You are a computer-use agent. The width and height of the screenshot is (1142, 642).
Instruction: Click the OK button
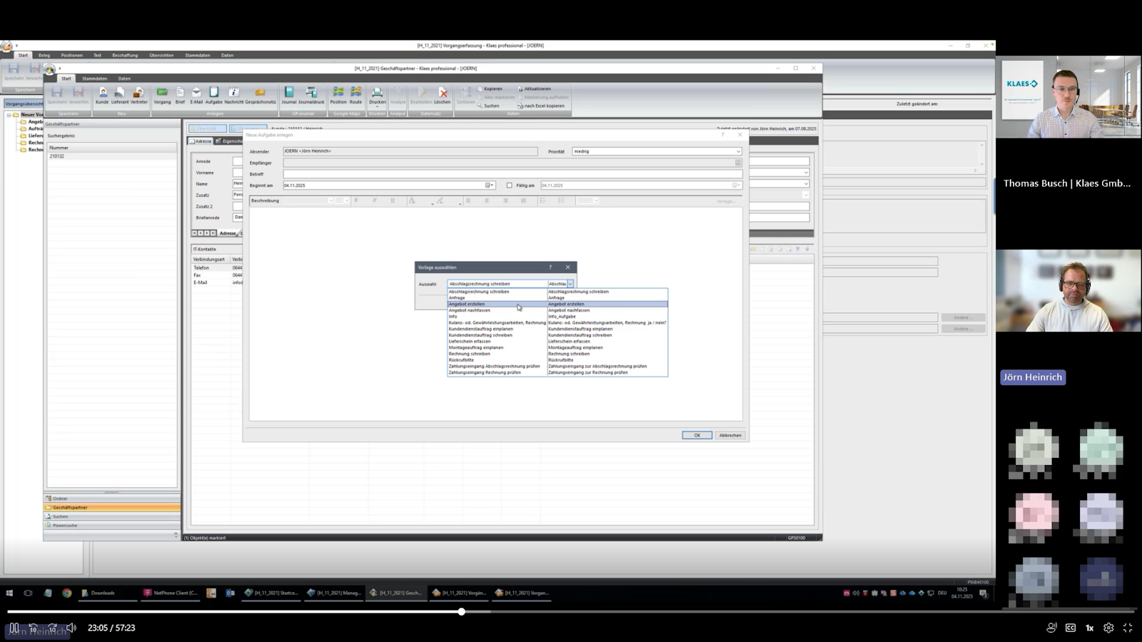click(x=697, y=435)
